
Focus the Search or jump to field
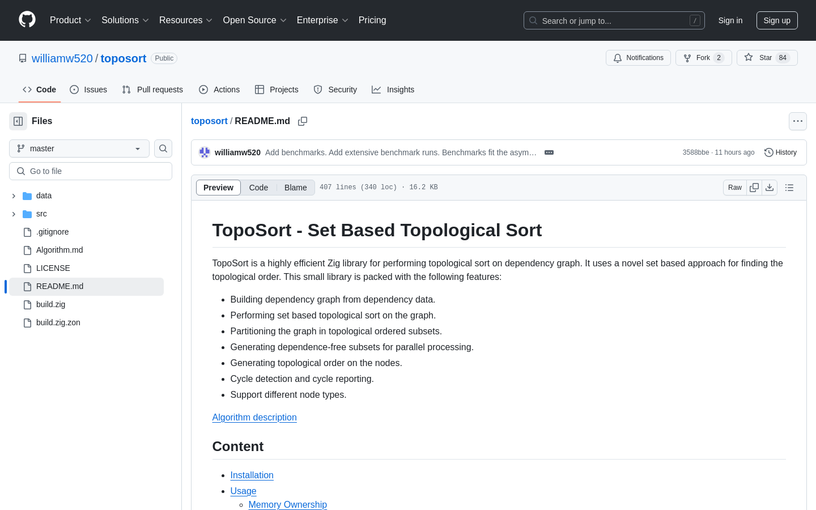(x=614, y=20)
